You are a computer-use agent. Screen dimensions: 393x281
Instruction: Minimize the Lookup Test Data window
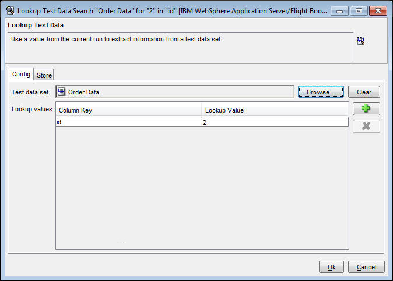339,11
